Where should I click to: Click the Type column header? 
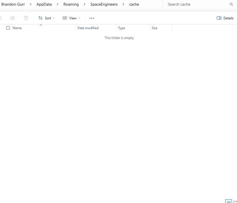click(x=122, y=28)
